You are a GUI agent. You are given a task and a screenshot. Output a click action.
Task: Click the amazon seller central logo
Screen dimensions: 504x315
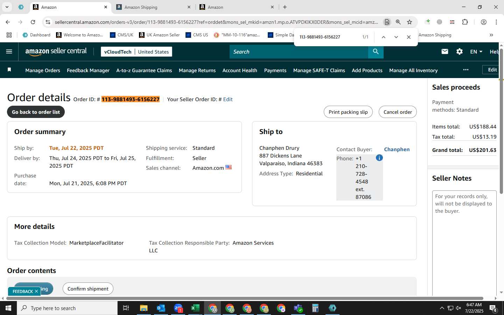(x=56, y=51)
